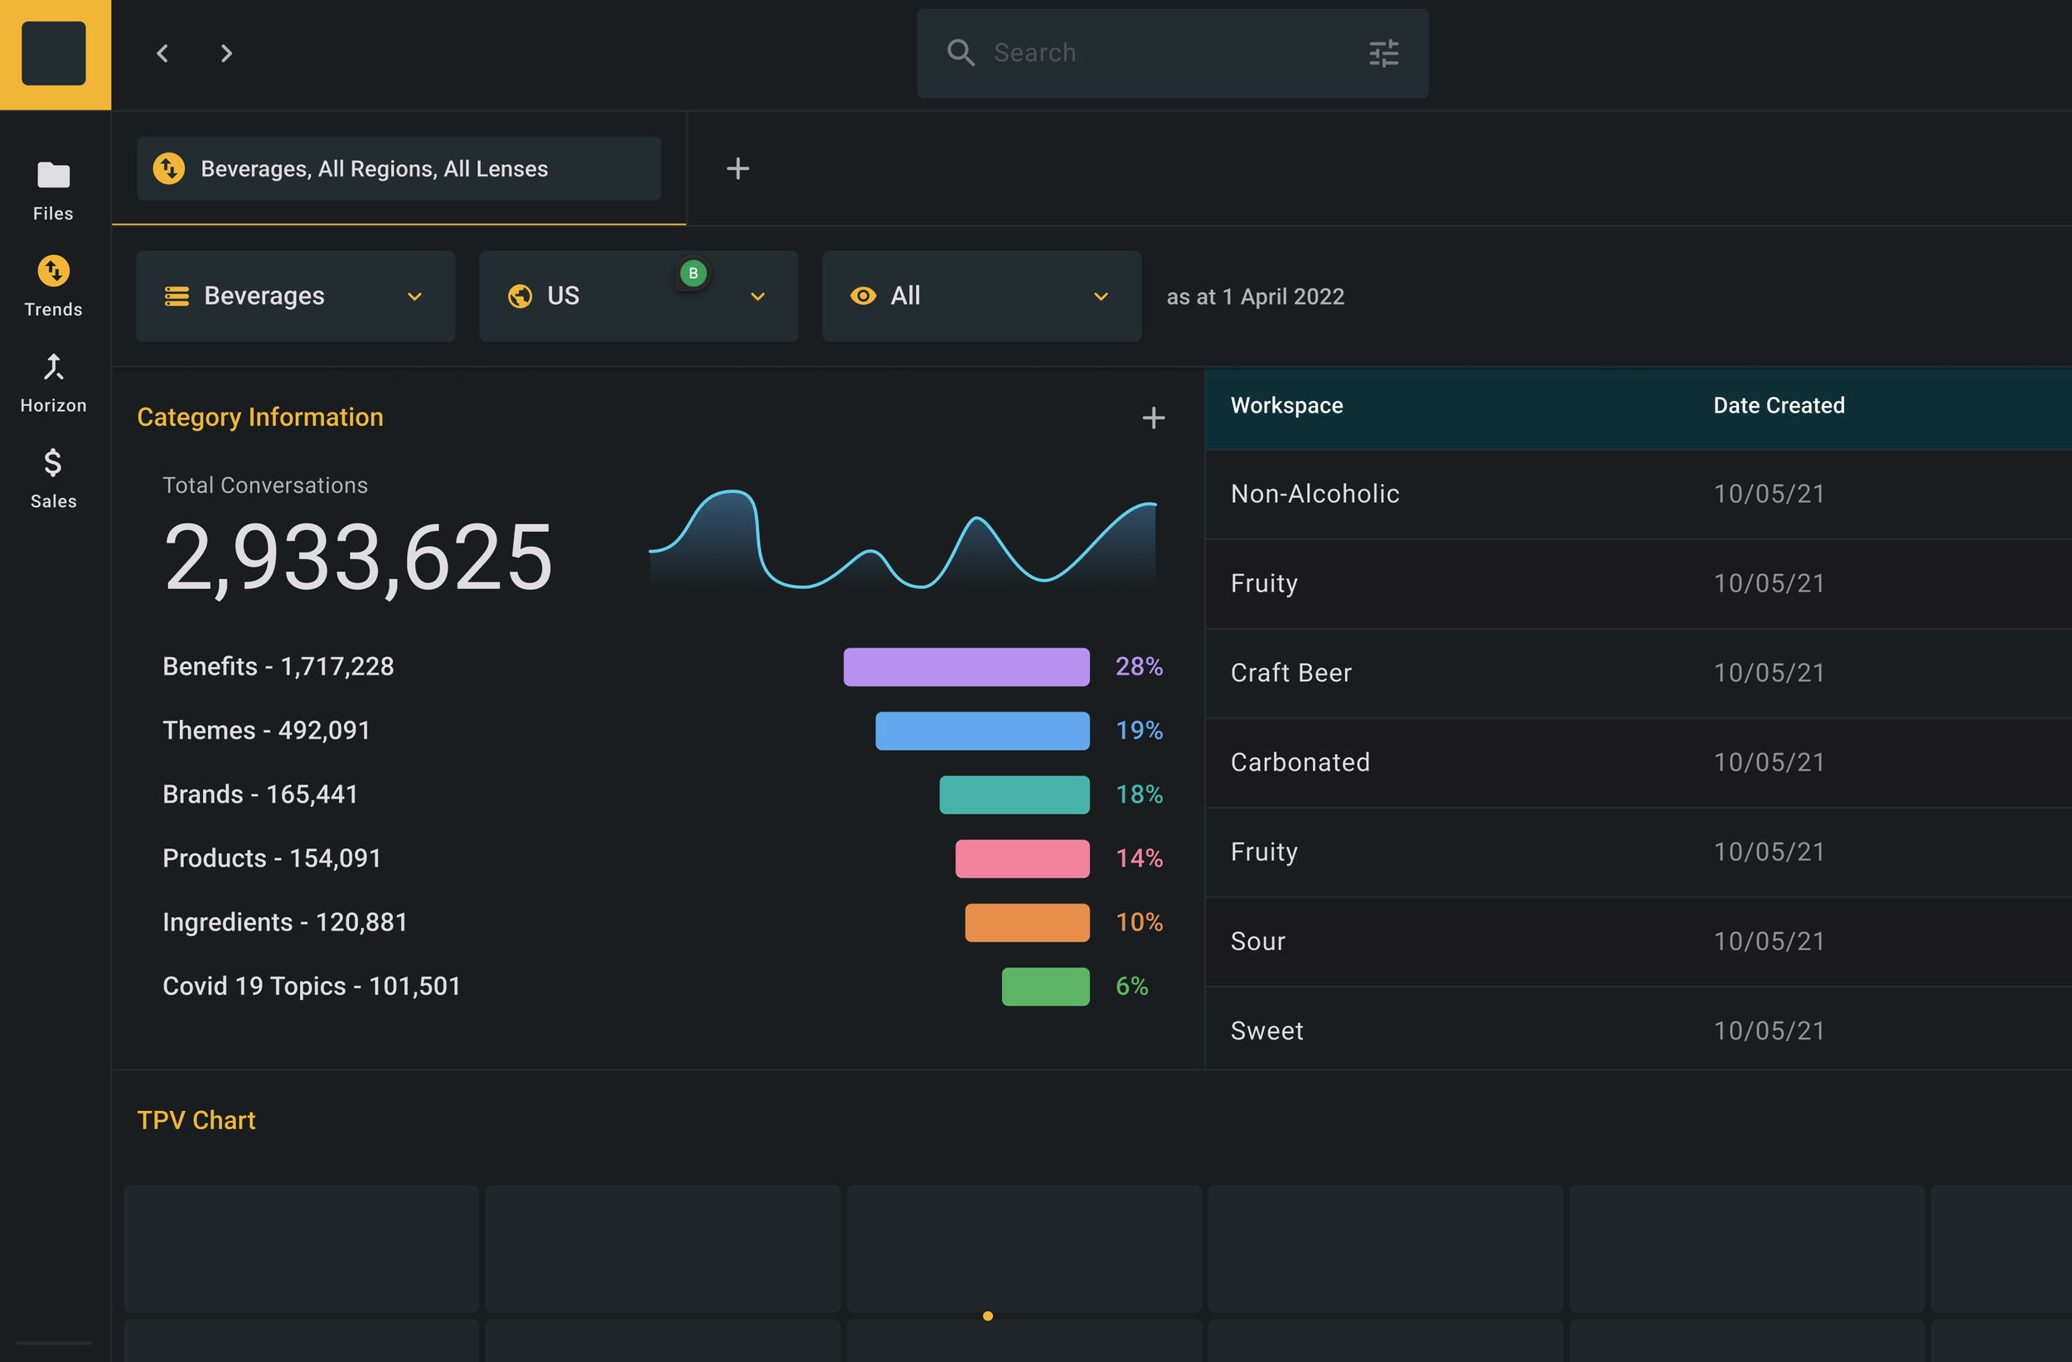Screen dimensions: 2072x1362
Task: Click the as at 1 April 2022 date text
Action: click(1255, 297)
